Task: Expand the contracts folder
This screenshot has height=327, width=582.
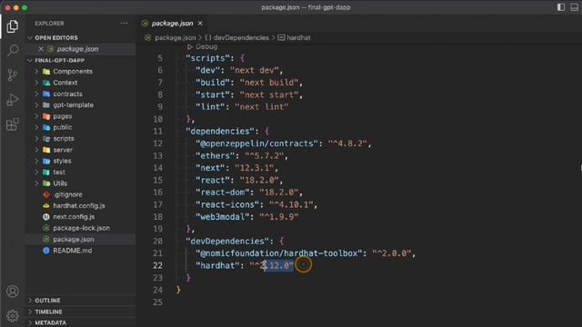Action: click(67, 94)
